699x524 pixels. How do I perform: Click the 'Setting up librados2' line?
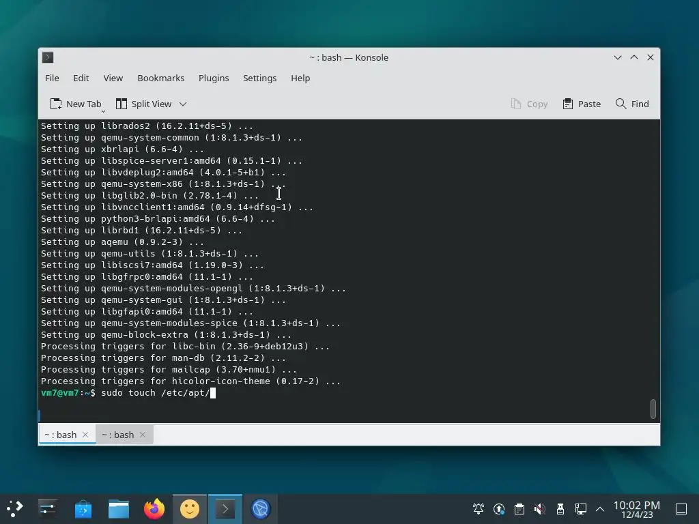coord(147,126)
